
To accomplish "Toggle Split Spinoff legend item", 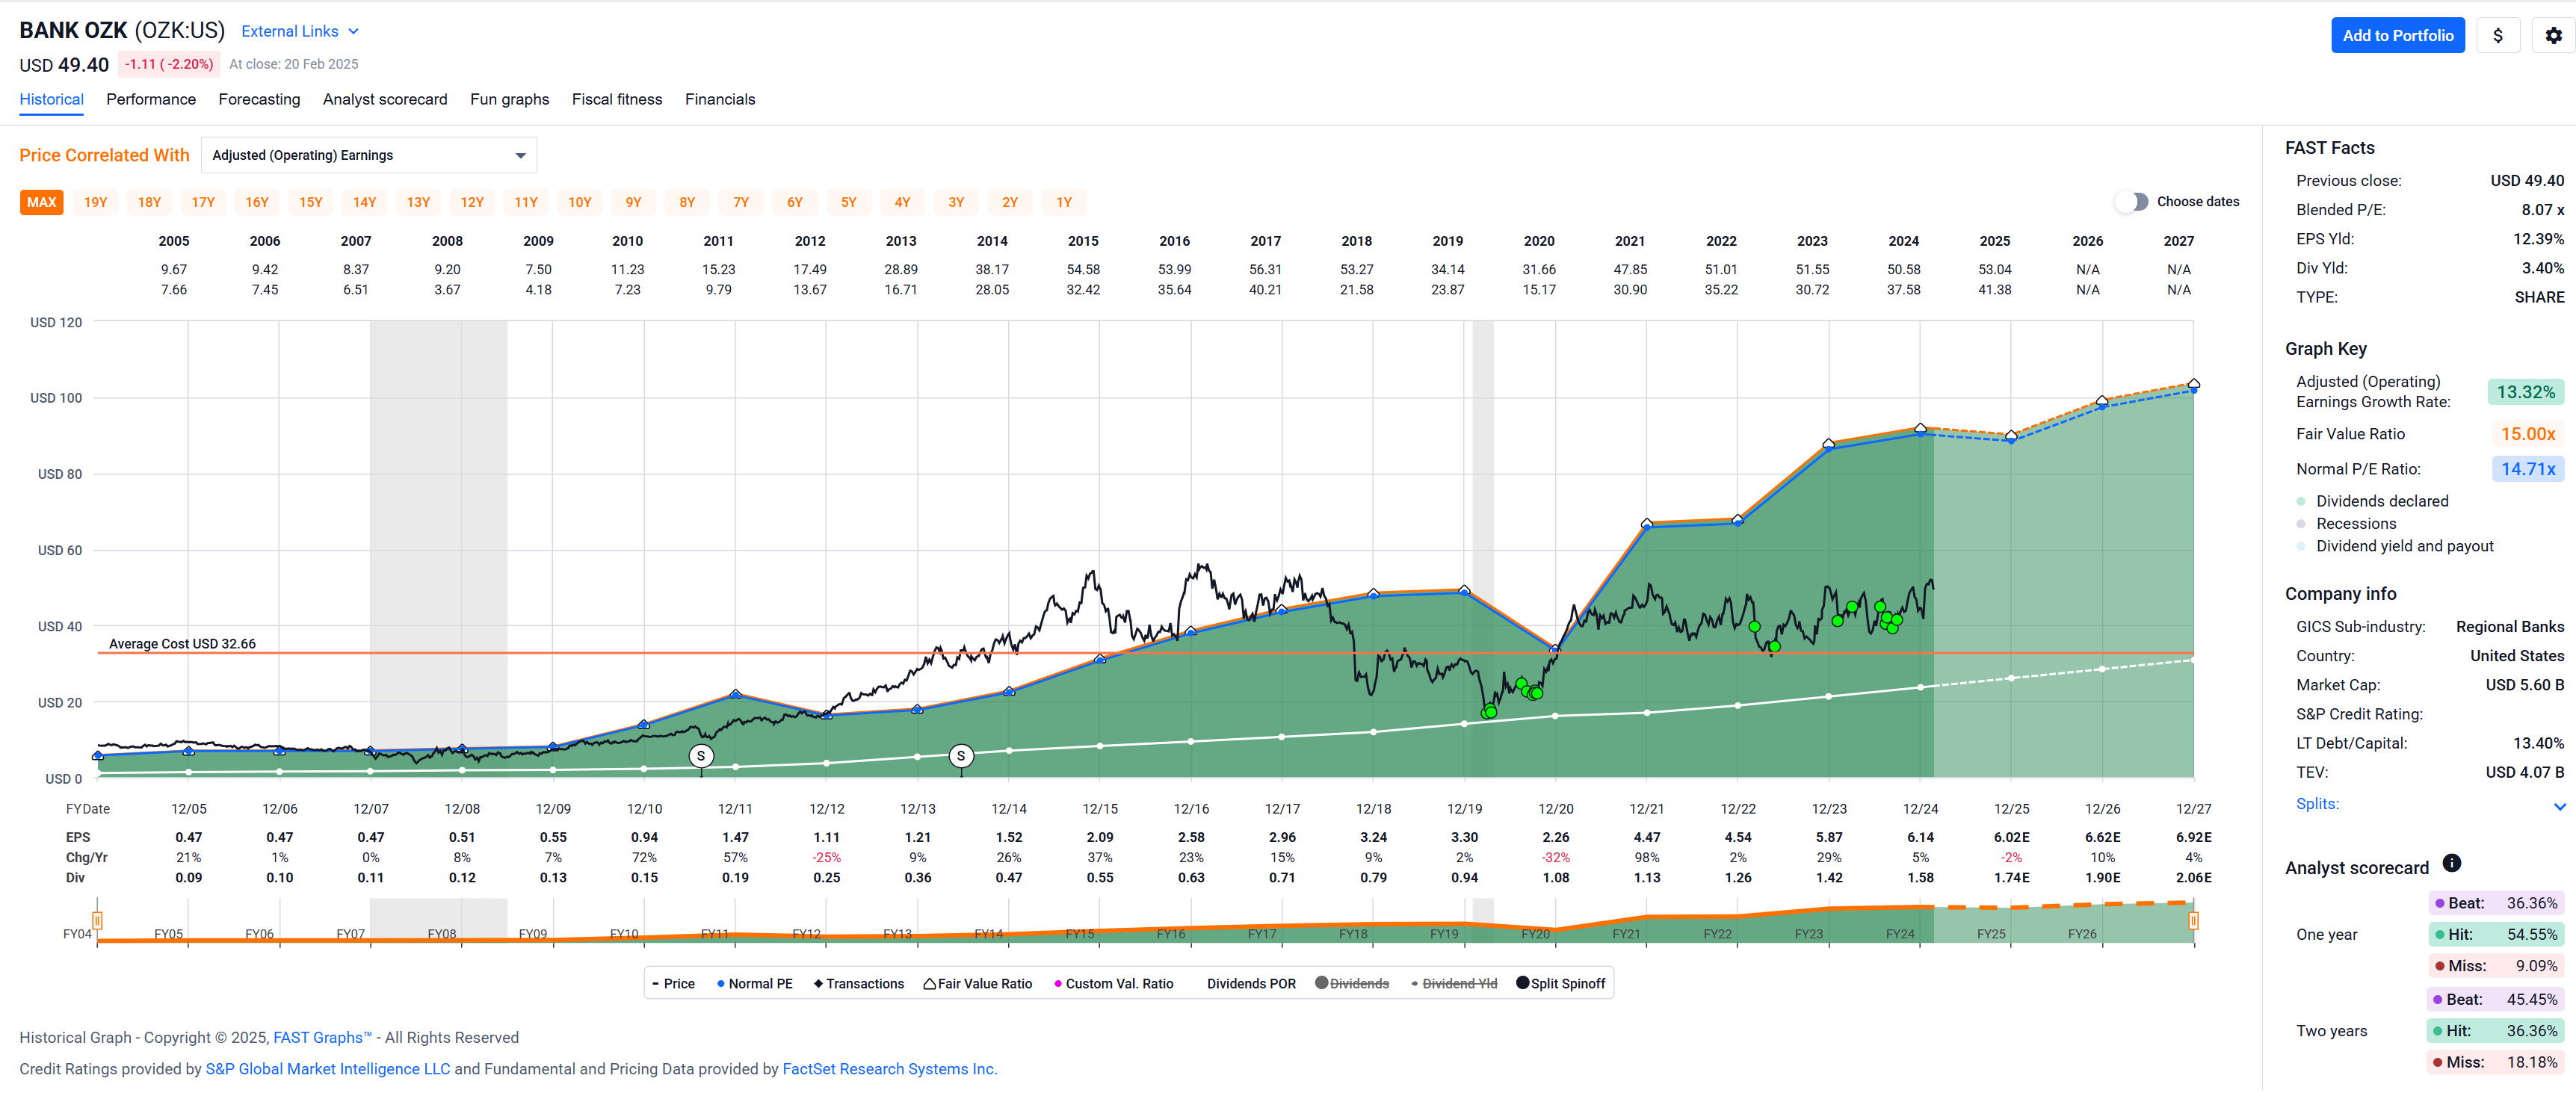I will (1560, 984).
